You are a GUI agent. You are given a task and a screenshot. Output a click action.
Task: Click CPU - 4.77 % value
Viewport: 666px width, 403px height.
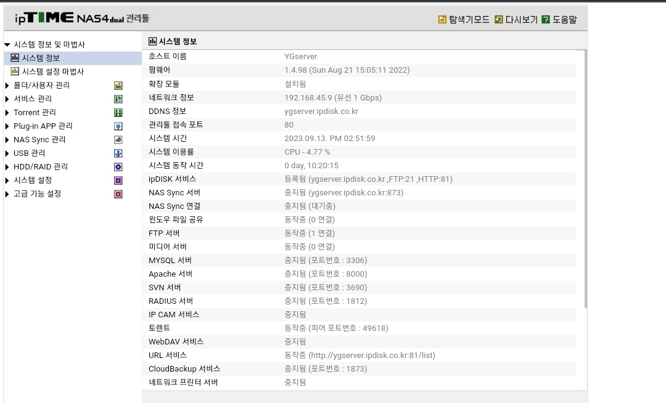coord(307,152)
